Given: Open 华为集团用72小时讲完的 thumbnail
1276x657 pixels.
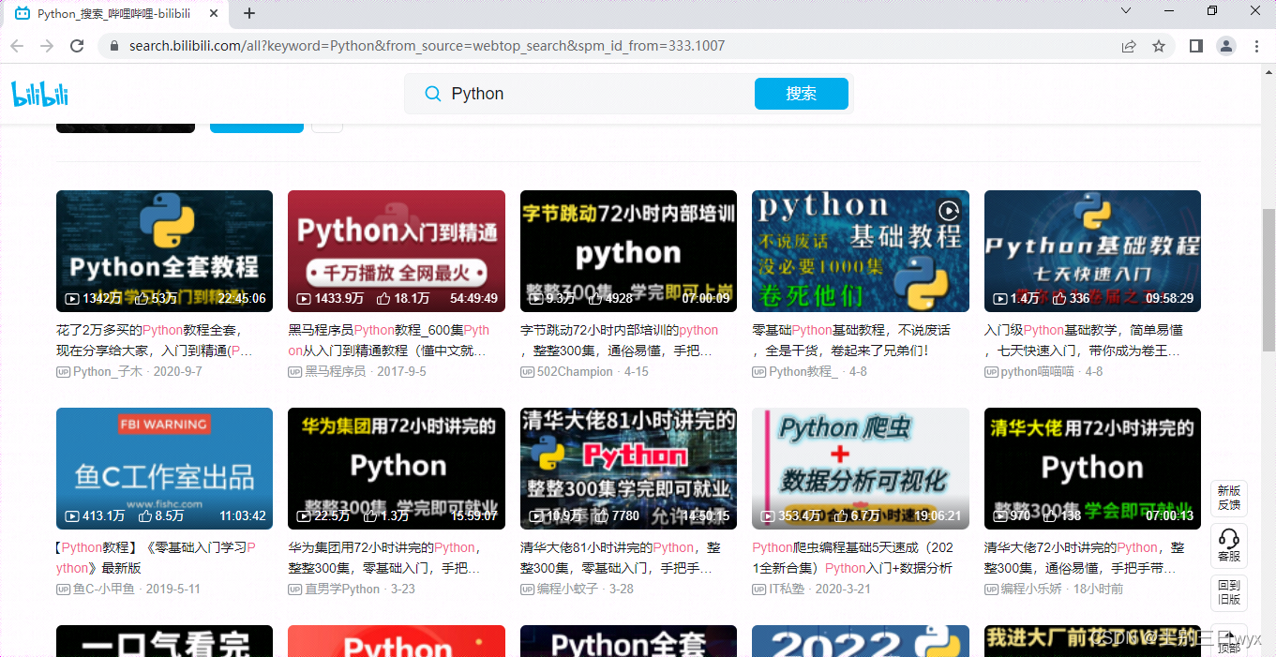Looking at the screenshot, I should pyautogui.click(x=397, y=469).
